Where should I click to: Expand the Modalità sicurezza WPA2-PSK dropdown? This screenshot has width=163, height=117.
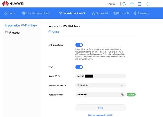pos(100,85)
